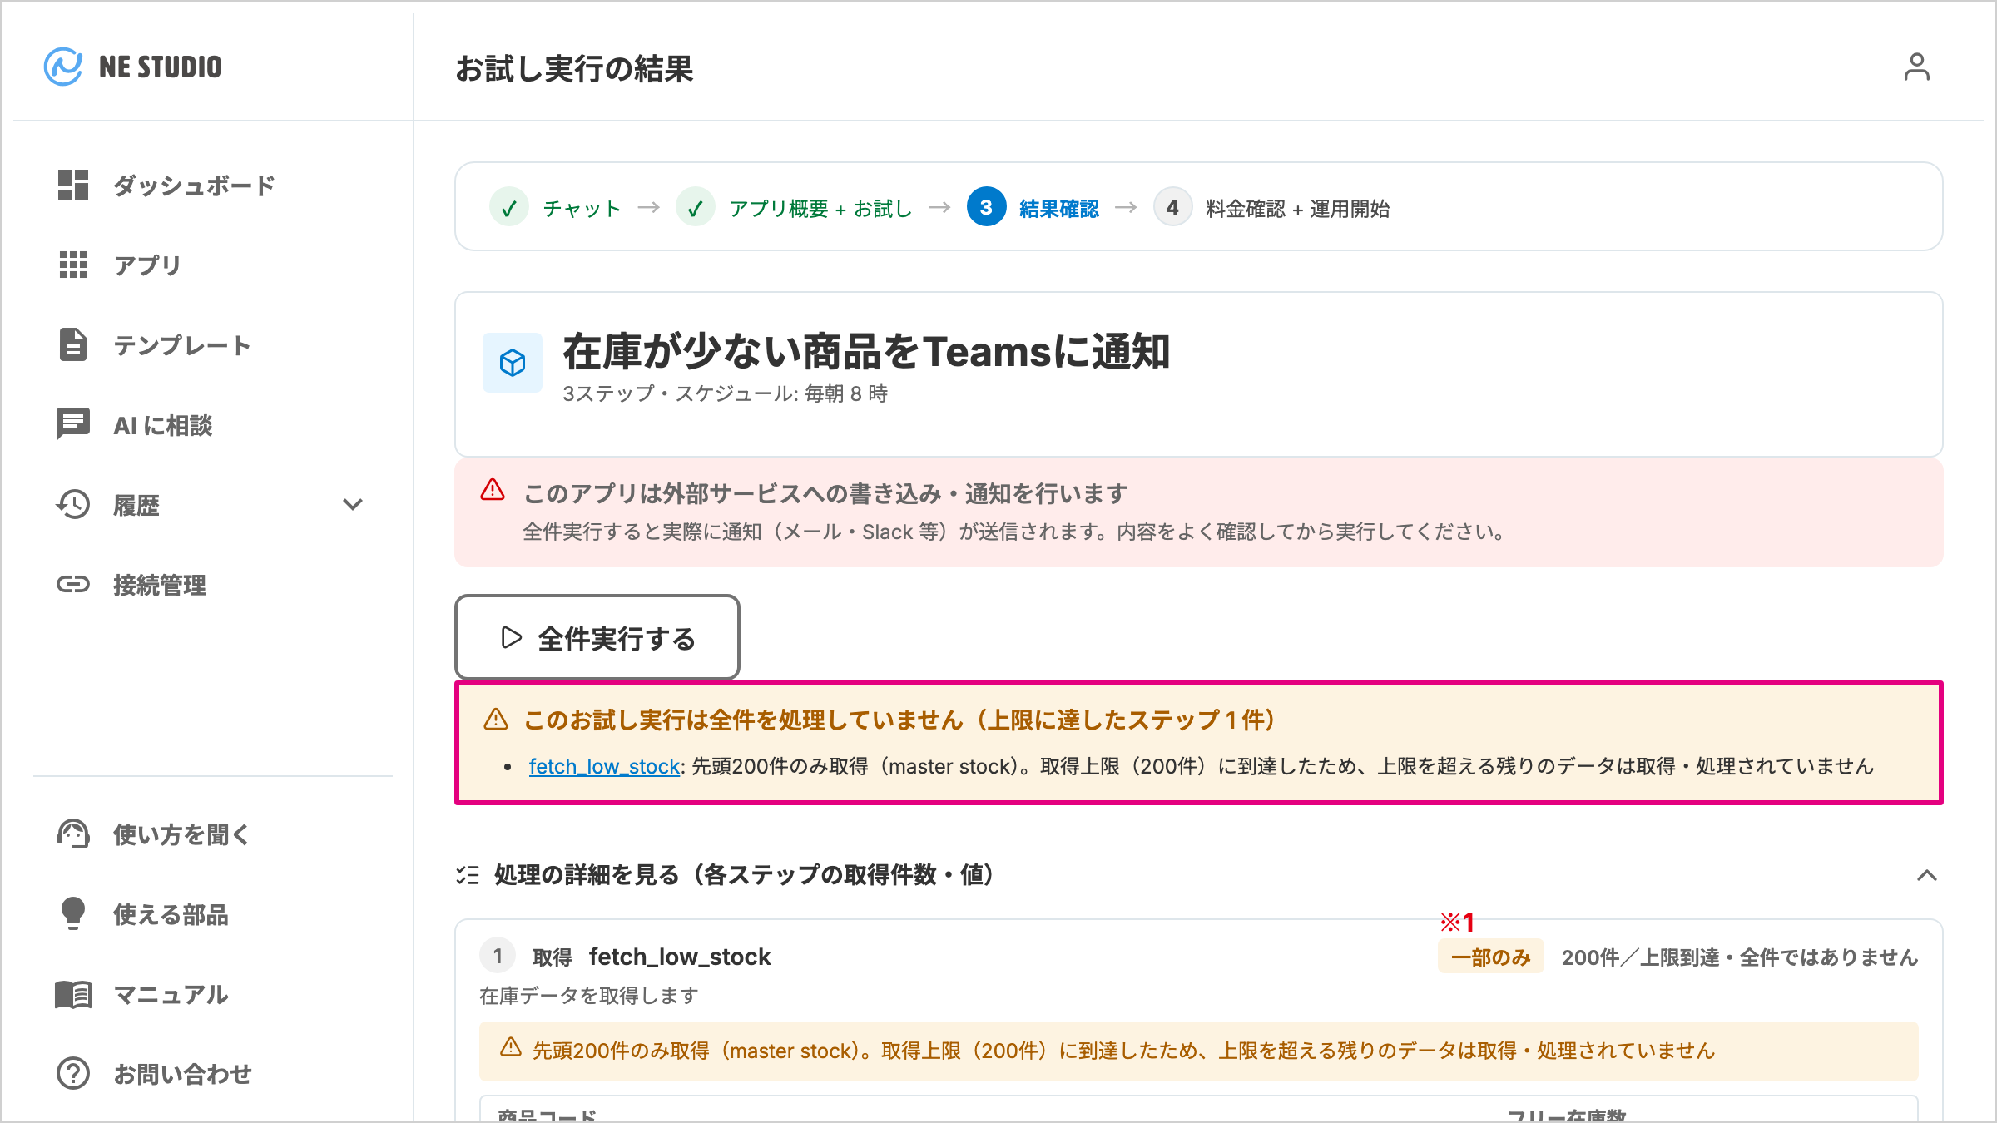1997x1123 pixels.
Task: Click the このアプリは外部サービスへの書き込み・通知を行います heading
Action: pos(825,493)
